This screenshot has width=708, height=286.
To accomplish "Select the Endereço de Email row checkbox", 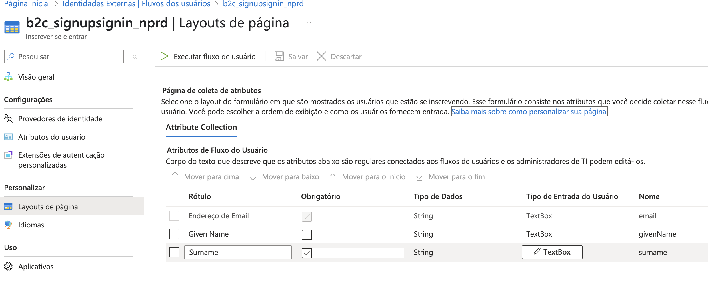I will 174,216.
